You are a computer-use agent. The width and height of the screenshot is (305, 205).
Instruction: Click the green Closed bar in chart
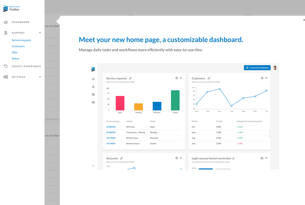tap(175, 101)
